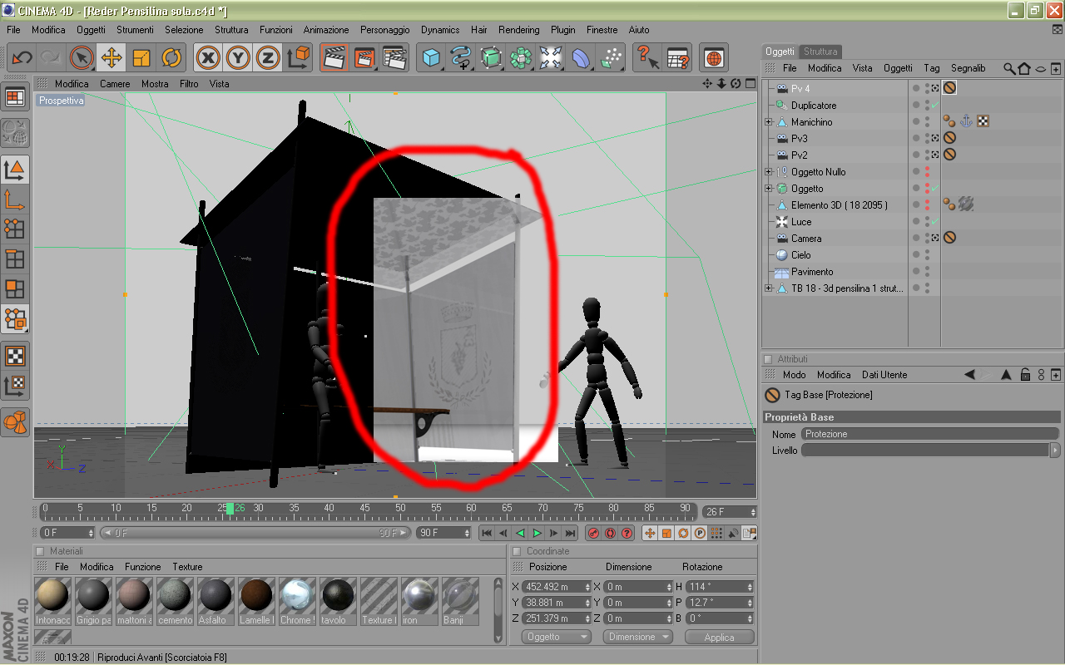The image size is (1065, 665).
Task: Select the Model tool in left toolbar
Action: point(15,170)
